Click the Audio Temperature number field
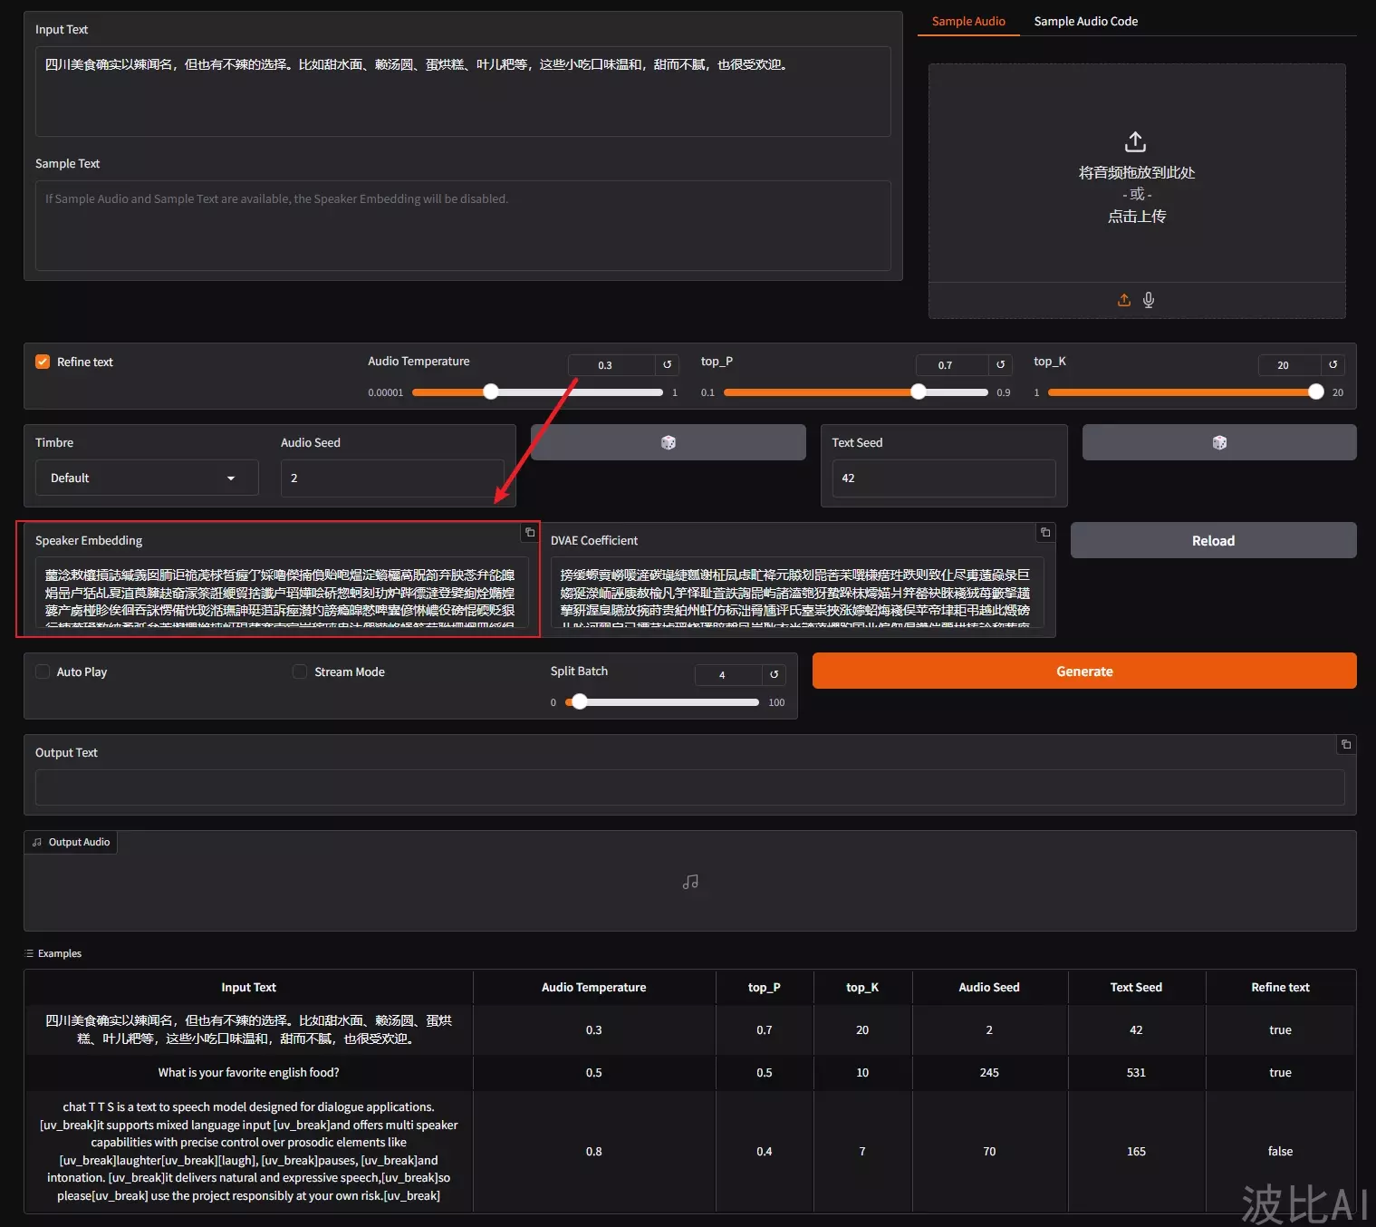The image size is (1376, 1227). (611, 365)
